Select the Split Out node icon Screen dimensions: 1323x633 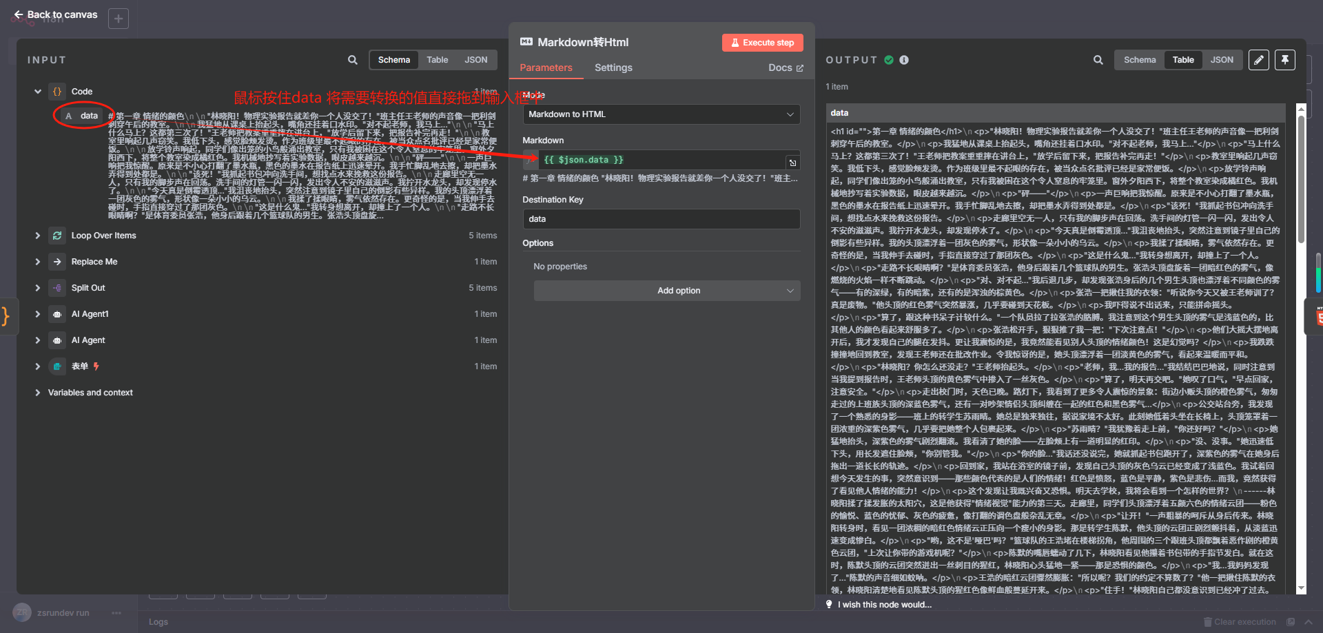tap(57, 288)
